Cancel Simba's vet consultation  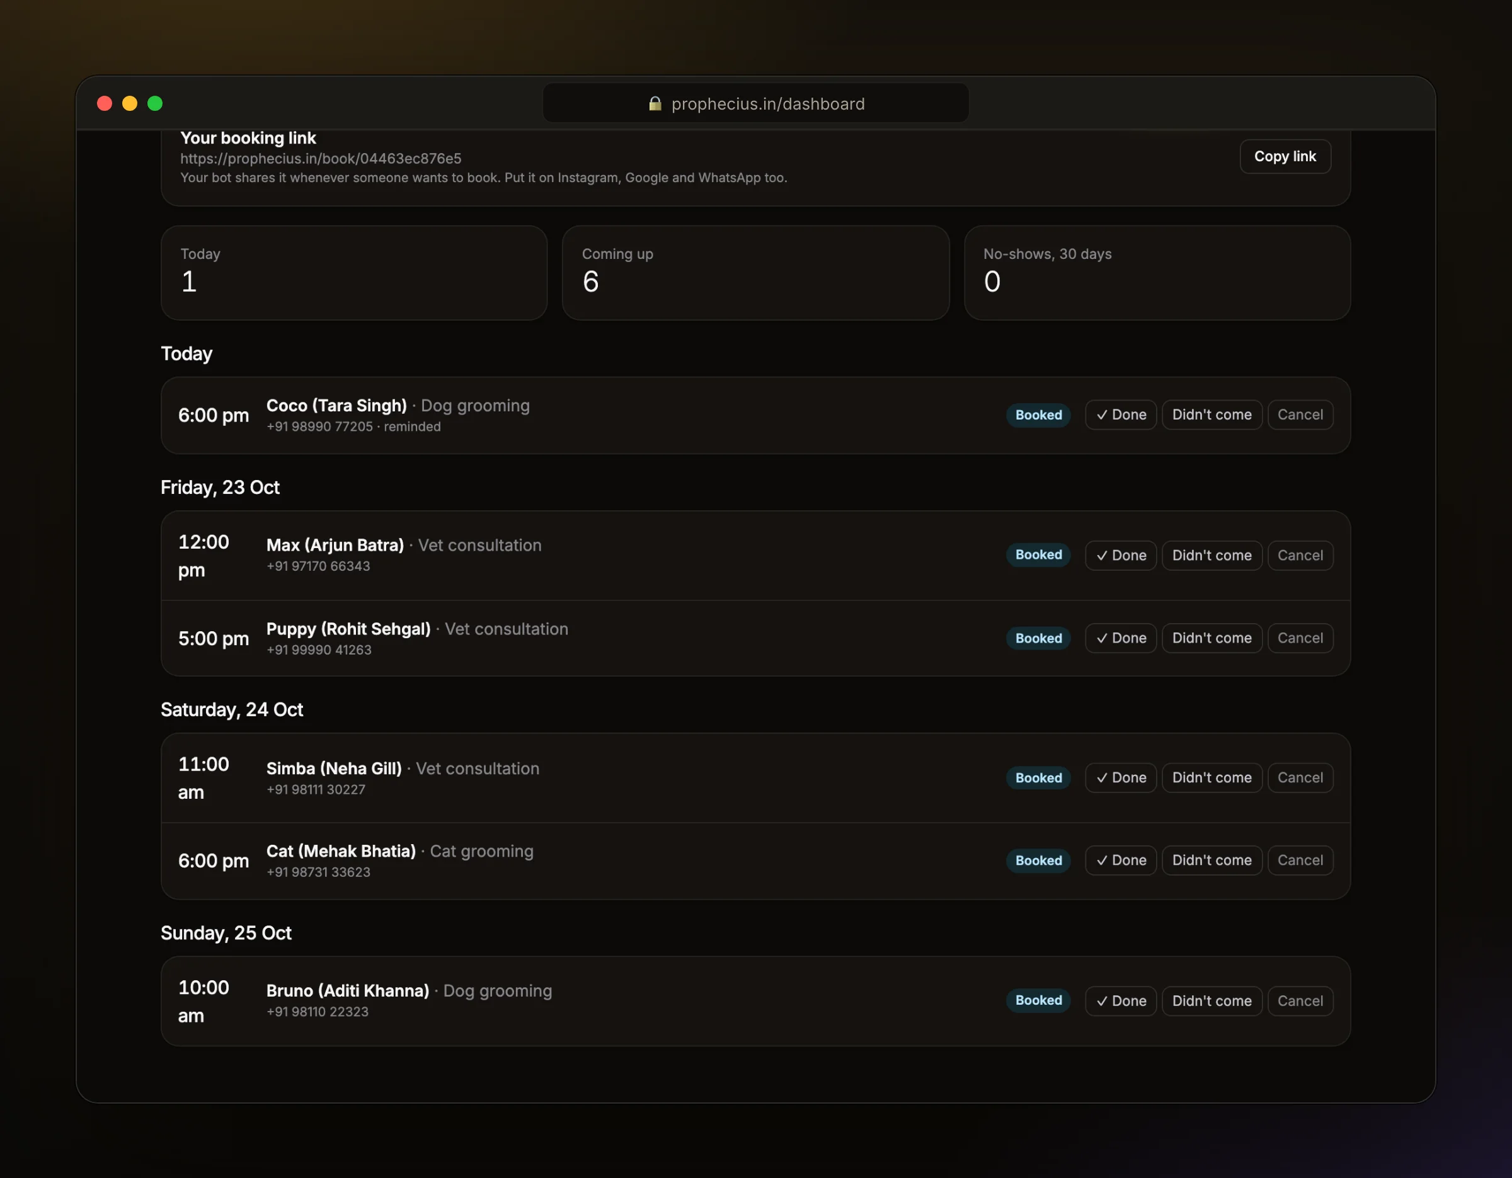coord(1300,777)
